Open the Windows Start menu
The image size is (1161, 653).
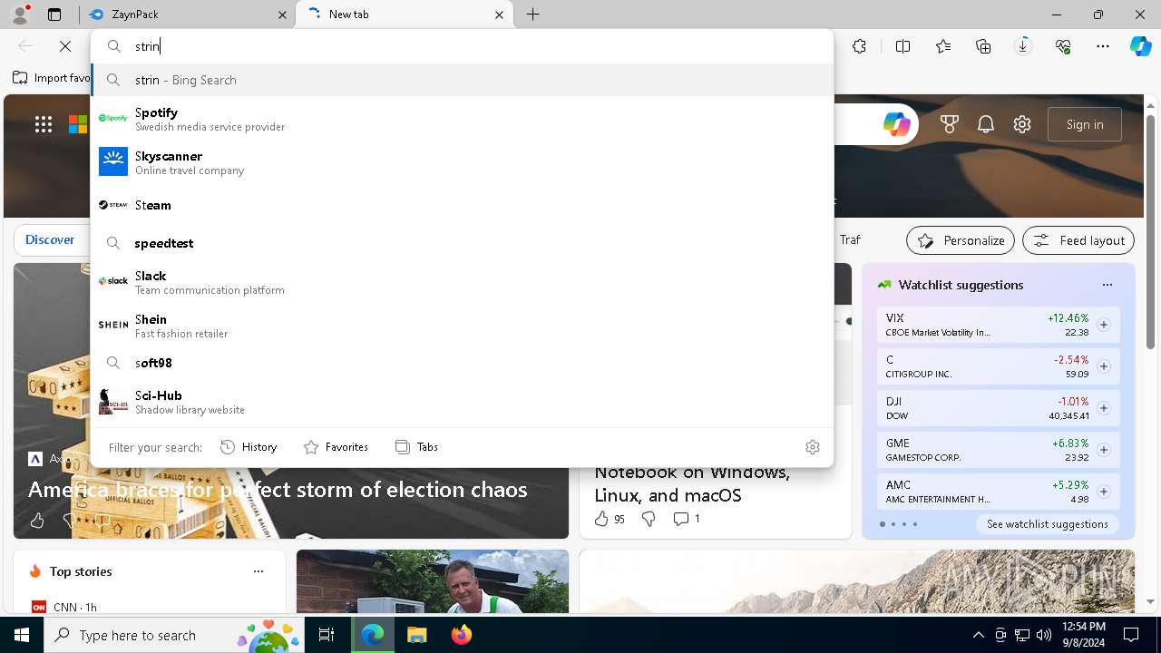(x=22, y=635)
